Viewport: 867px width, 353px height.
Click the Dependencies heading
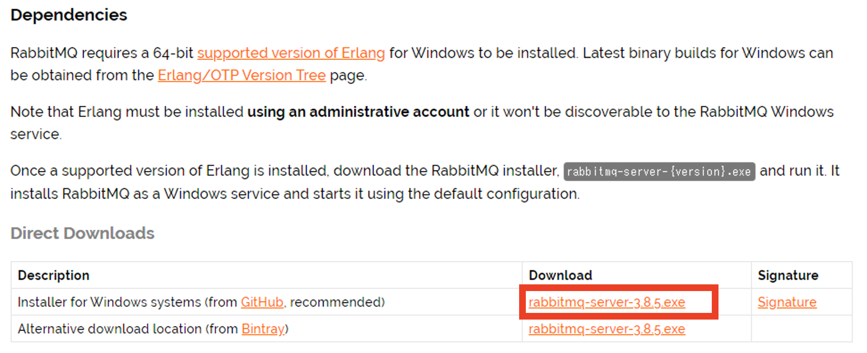pos(69,15)
